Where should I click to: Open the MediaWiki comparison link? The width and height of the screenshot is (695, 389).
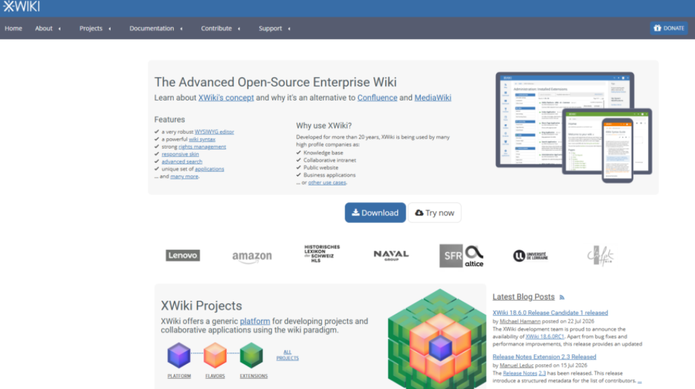(432, 98)
